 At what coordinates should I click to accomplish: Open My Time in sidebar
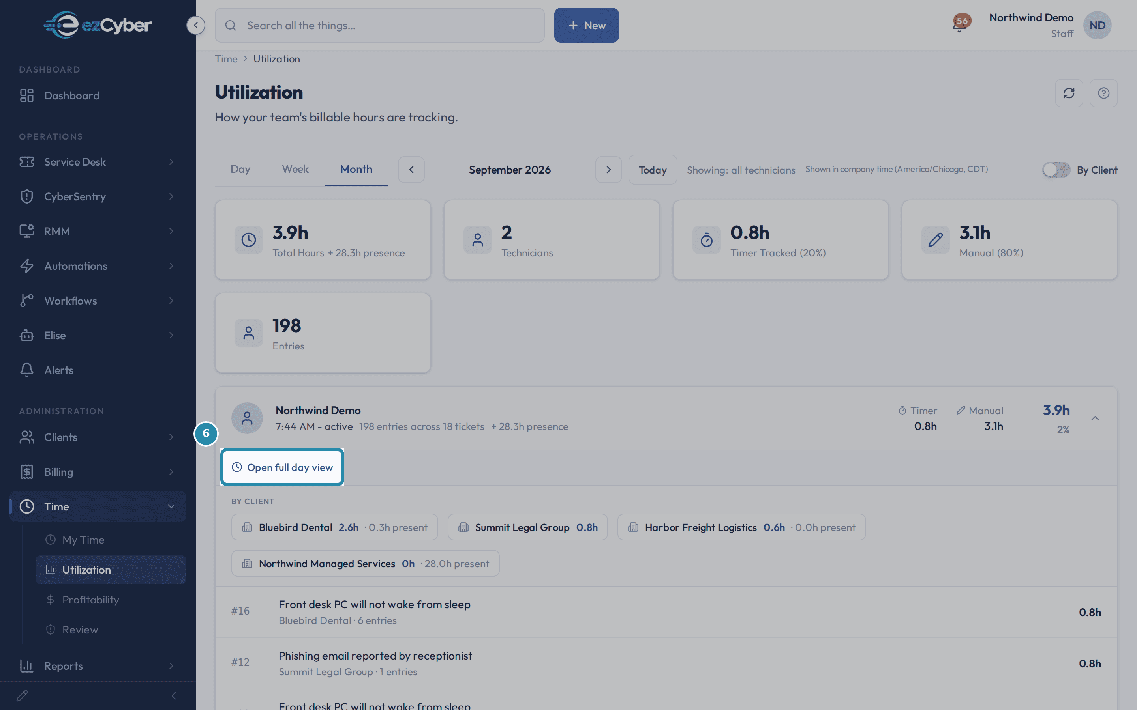pyautogui.click(x=111, y=540)
